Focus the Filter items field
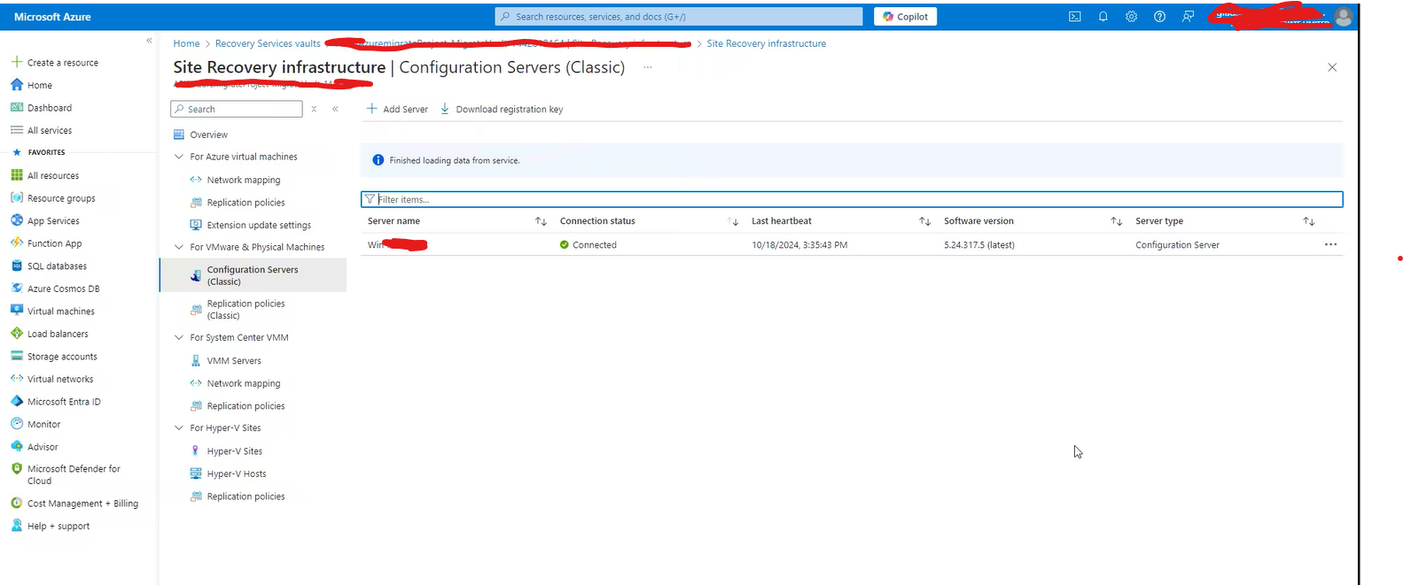The height and width of the screenshot is (585, 1403). [x=852, y=199]
